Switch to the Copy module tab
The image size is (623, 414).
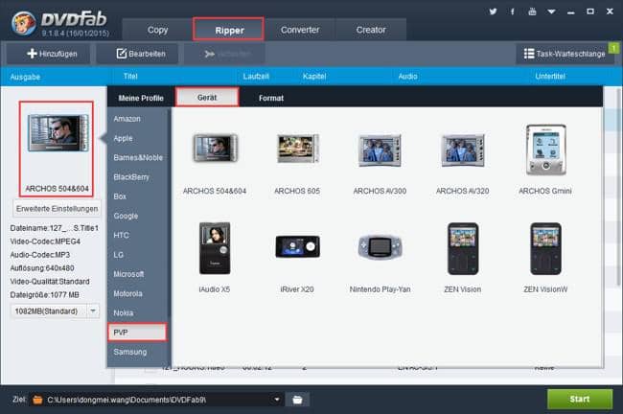pyautogui.click(x=158, y=30)
